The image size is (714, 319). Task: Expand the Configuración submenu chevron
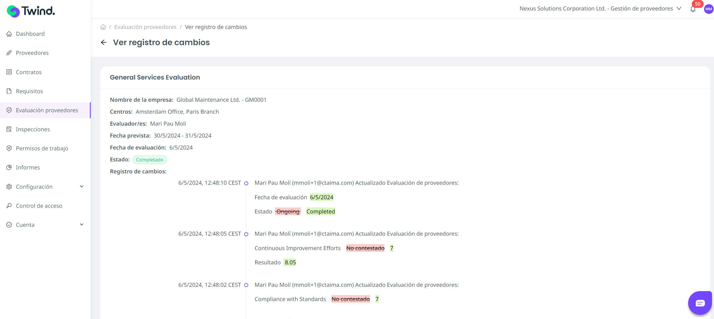pos(82,187)
